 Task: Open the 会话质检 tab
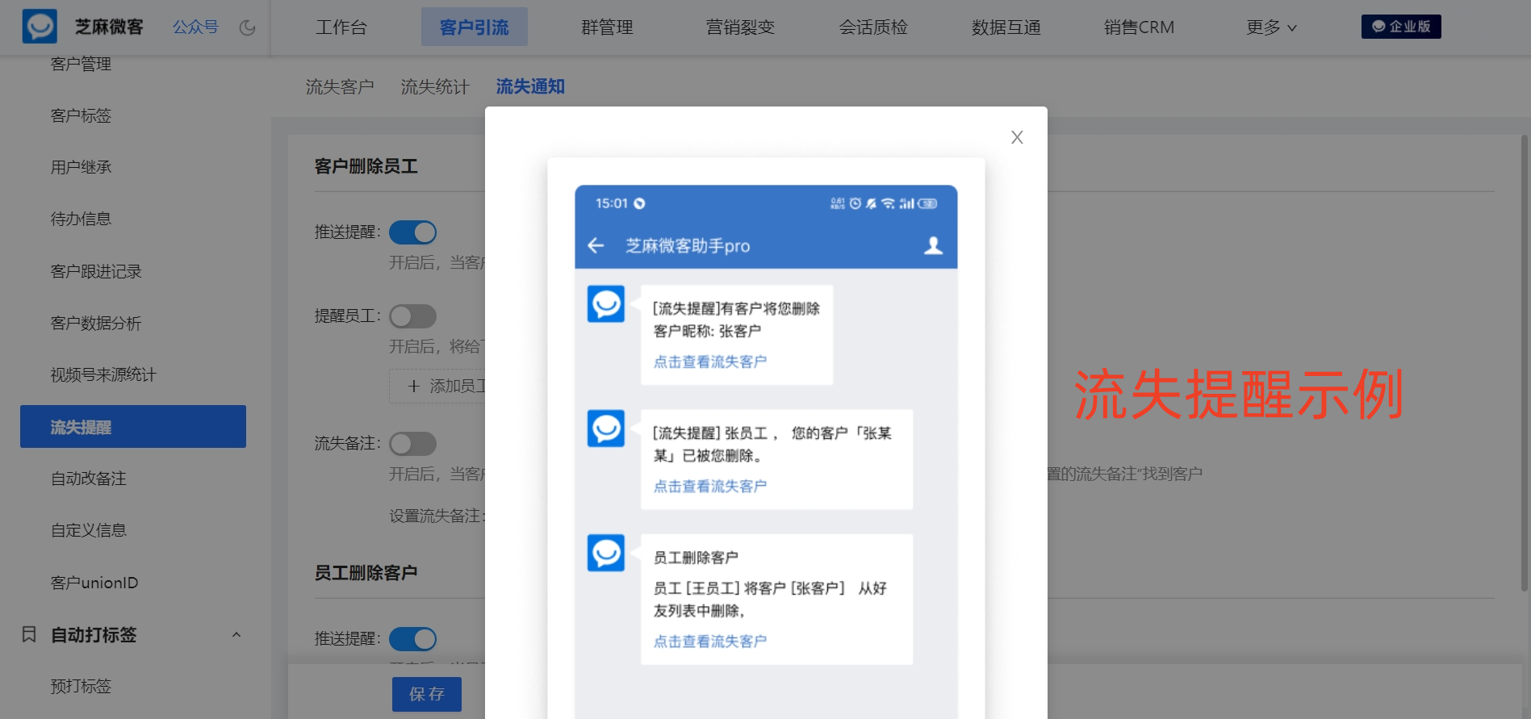coord(873,27)
